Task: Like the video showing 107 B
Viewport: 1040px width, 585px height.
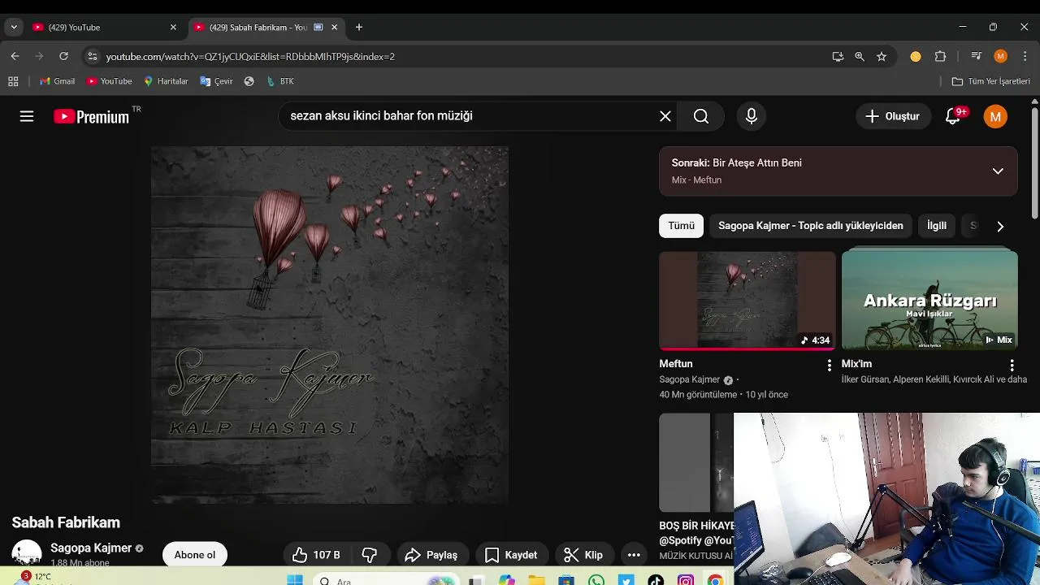Action: click(317, 555)
